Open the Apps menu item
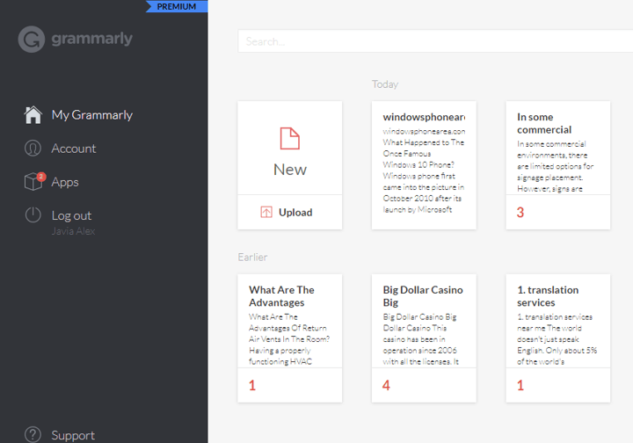 tap(65, 182)
